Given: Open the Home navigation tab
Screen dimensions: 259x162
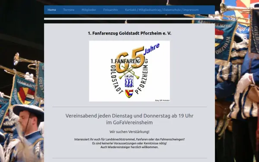Looking at the screenshot, I should [52, 10].
